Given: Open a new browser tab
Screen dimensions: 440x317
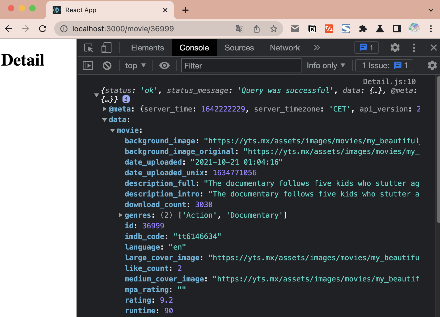Looking at the screenshot, I should [x=185, y=10].
